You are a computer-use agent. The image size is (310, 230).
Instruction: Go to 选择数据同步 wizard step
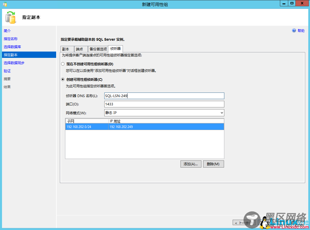14,63
